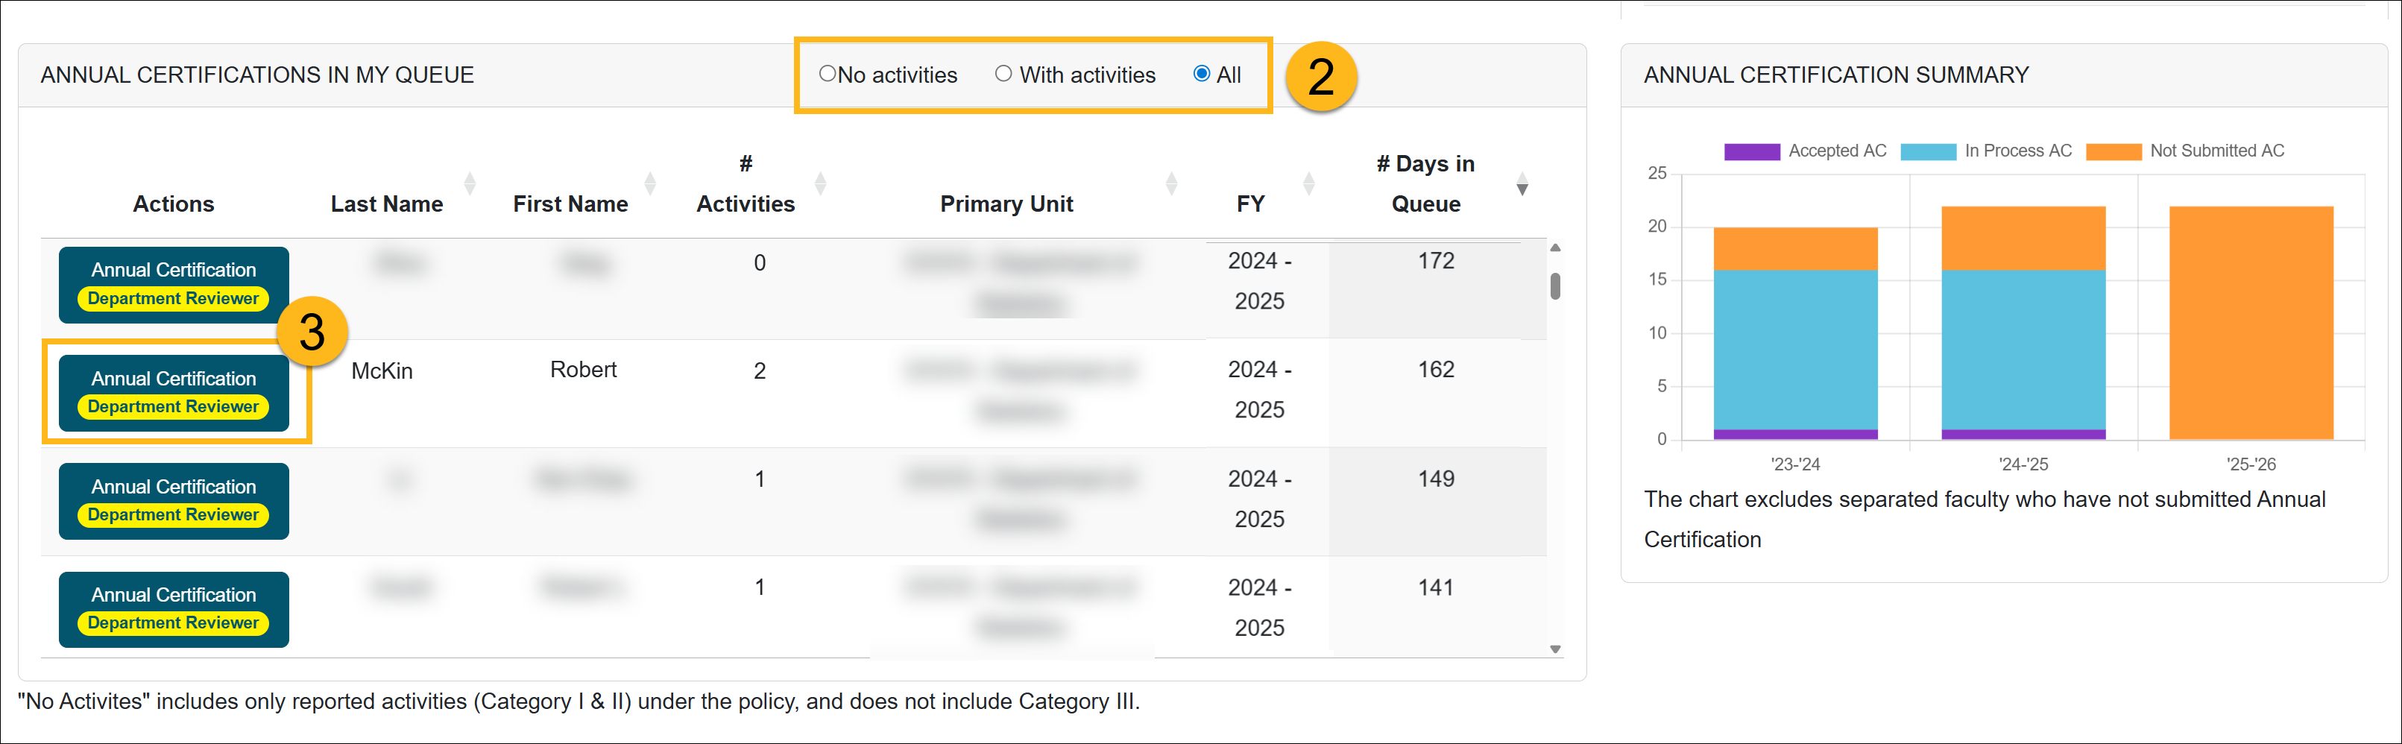The width and height of the screenshot is (2402, 744).
Task: Select the With activities radio button
Action: tap(1003, 74)
